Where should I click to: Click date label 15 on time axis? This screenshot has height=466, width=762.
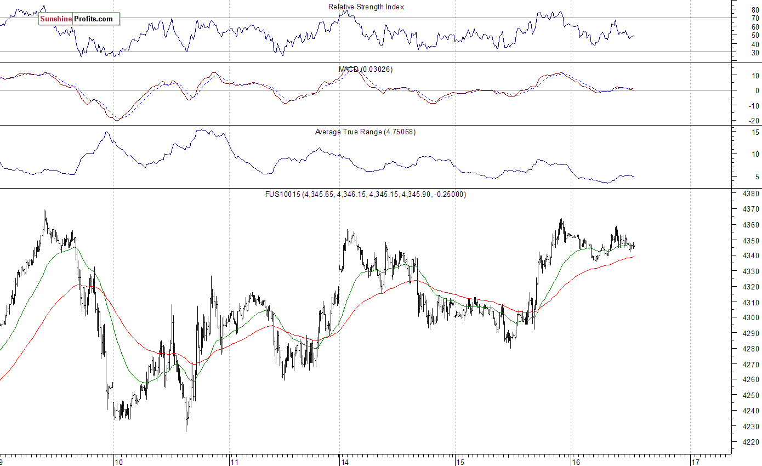[460, 462]
